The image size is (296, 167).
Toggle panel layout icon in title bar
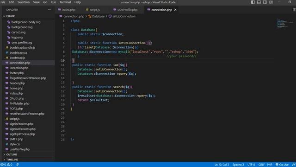[259, 2]
